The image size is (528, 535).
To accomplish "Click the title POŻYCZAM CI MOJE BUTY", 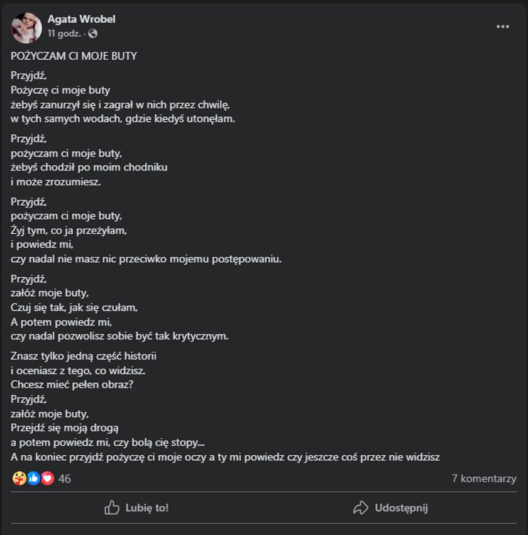I will [x=74, y=56].
